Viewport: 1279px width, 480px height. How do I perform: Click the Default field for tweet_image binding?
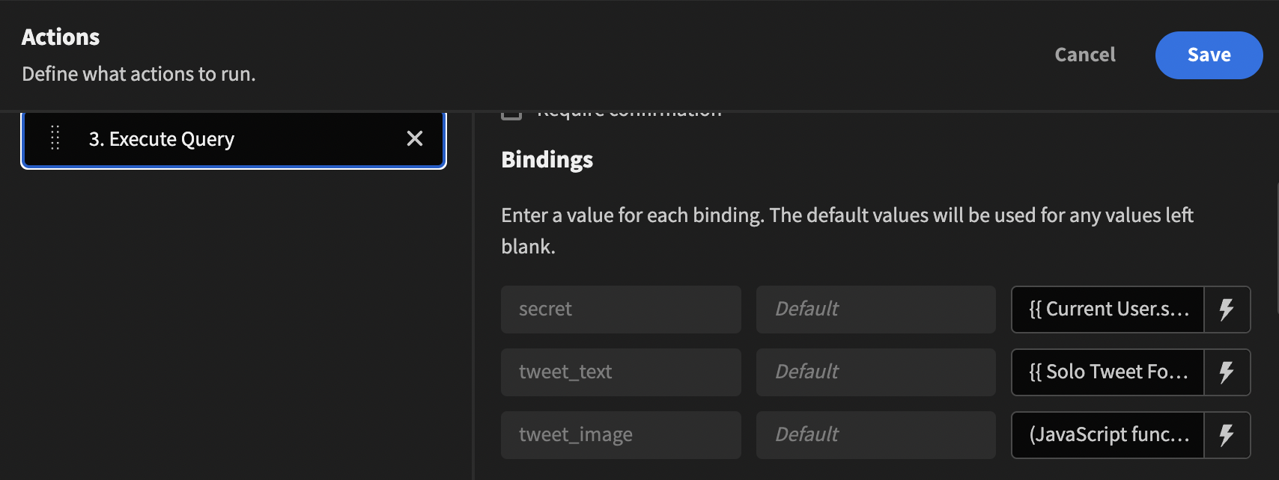pyautogui.click(x=875, y=434)
